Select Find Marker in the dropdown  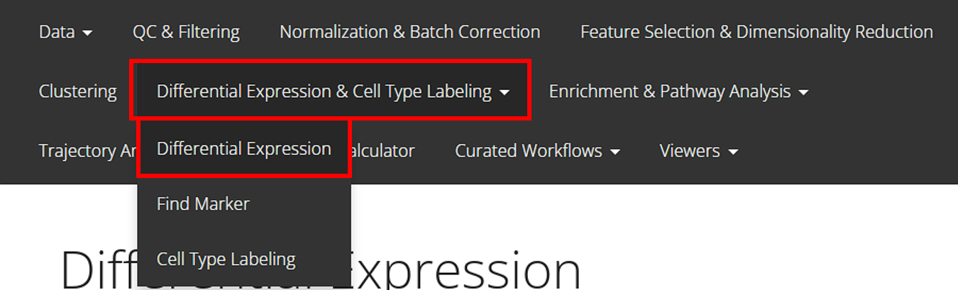[x=203, y=204]
